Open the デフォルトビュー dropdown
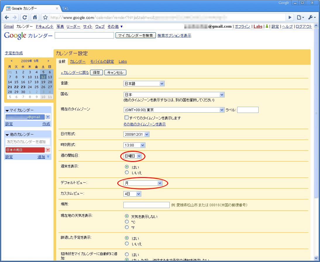 (143, 183)
